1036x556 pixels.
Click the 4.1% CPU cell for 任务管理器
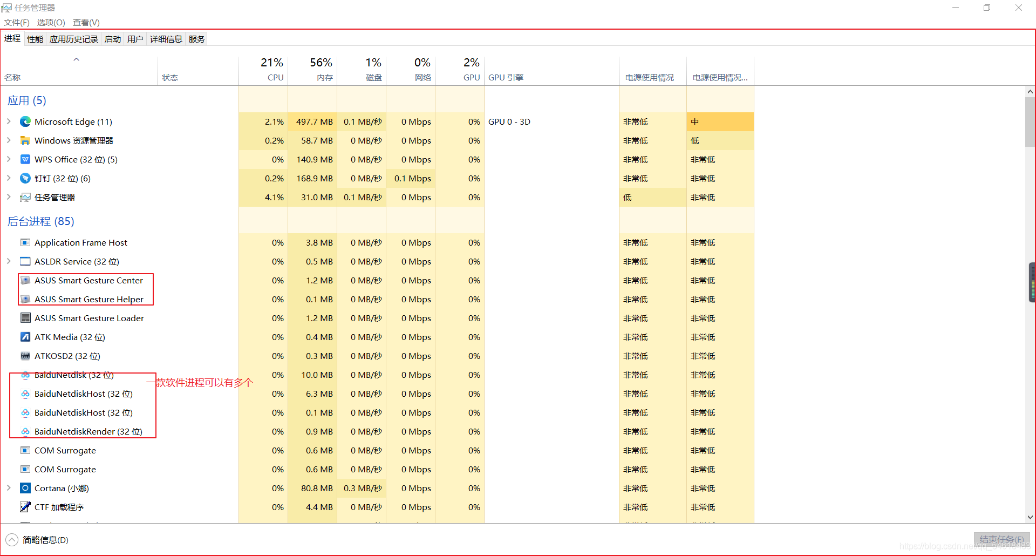point(263,198)
